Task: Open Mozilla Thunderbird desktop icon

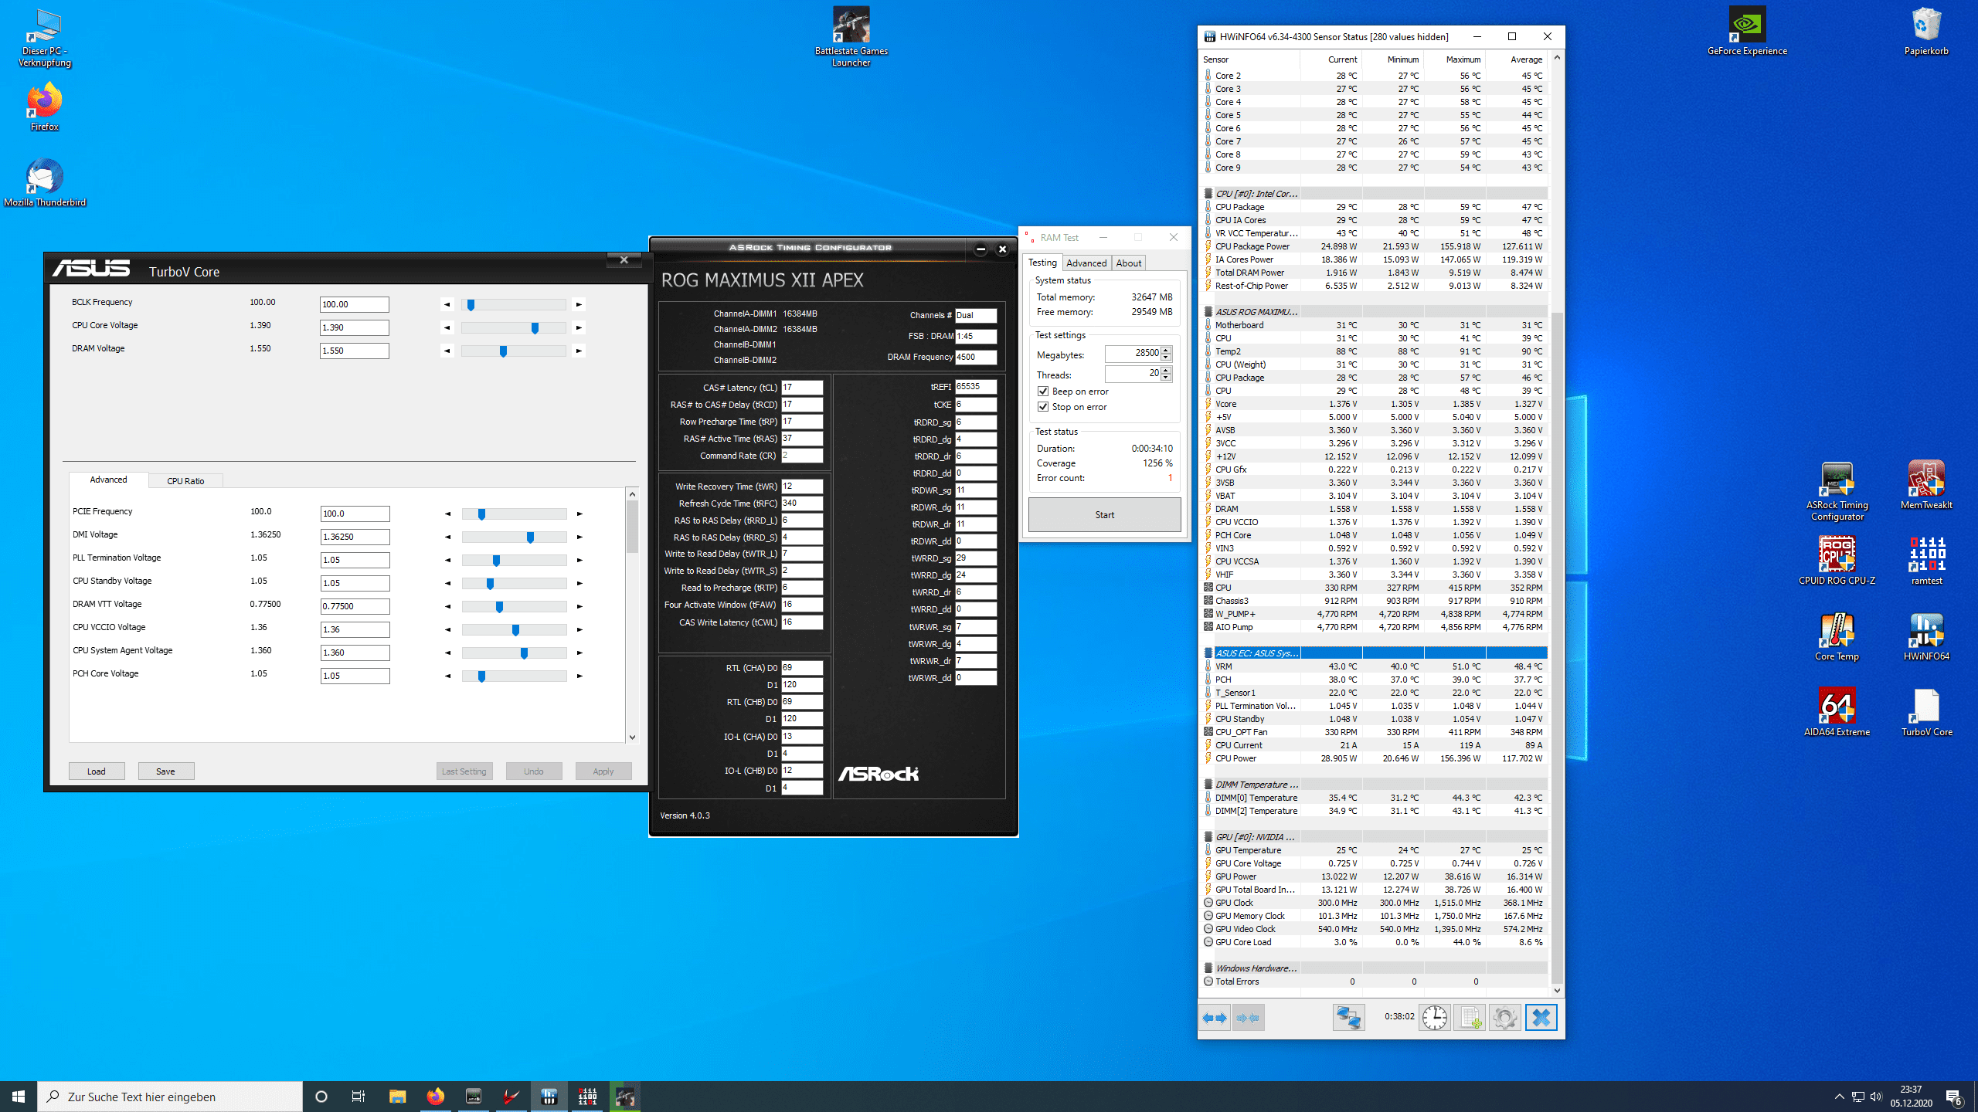Action: [x=44, y=183]
